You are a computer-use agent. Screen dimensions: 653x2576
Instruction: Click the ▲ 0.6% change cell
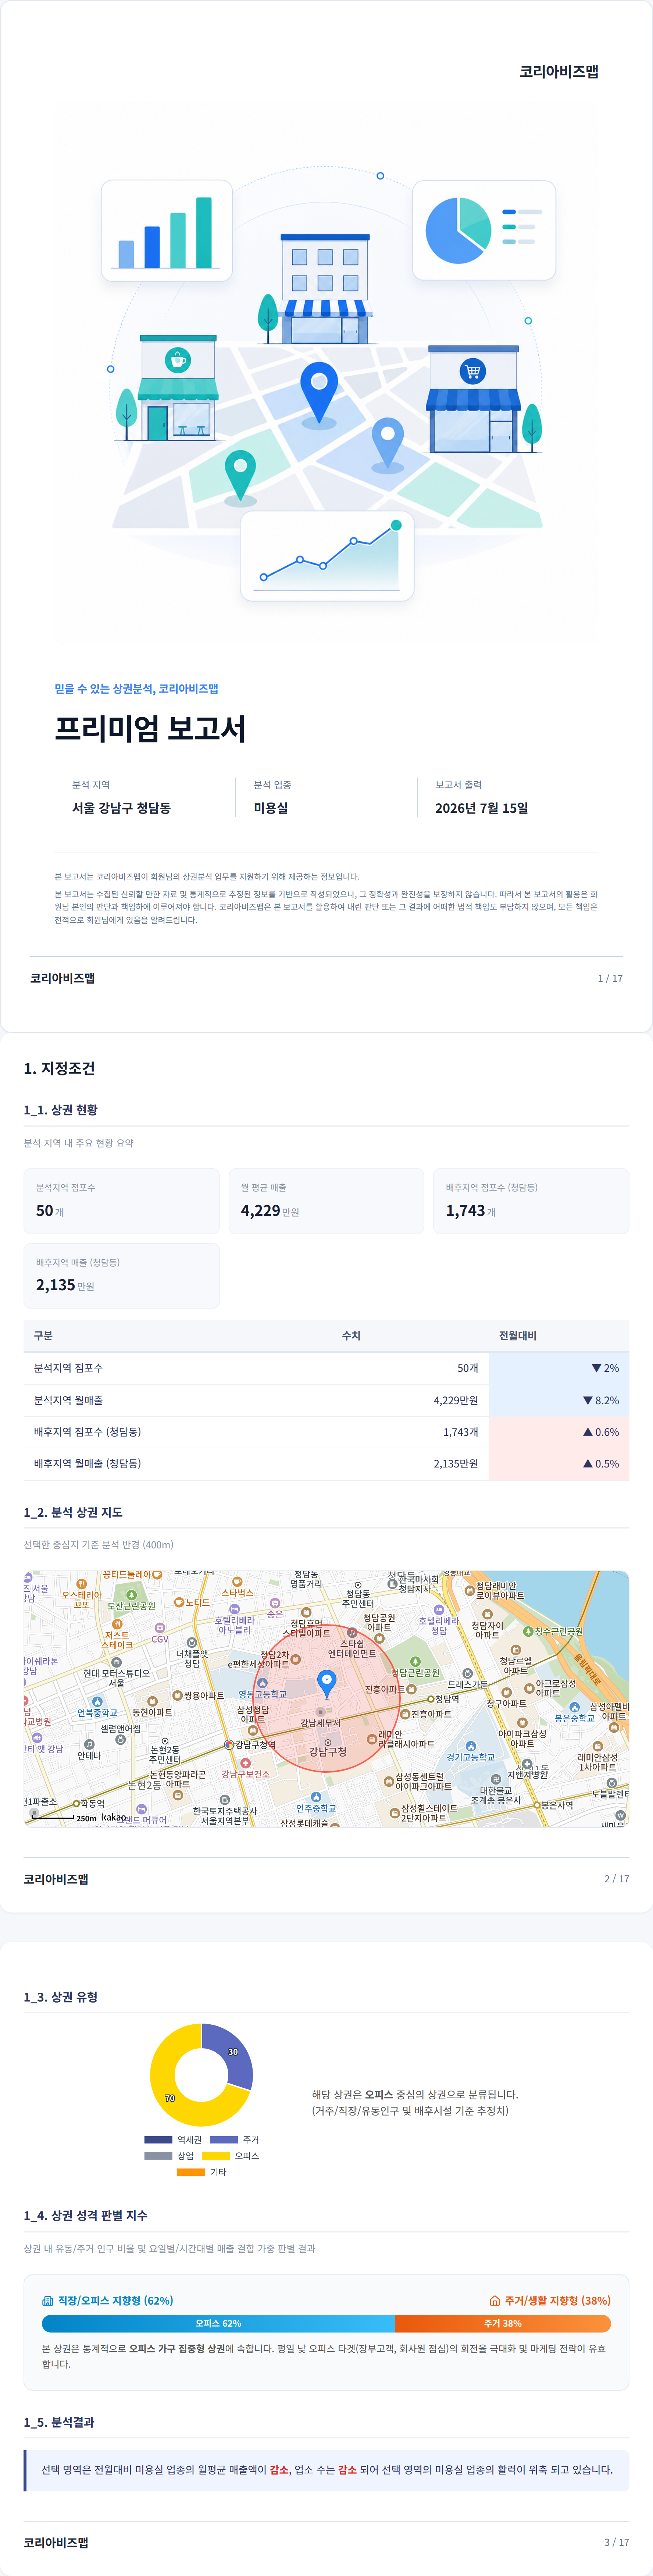559,1432
